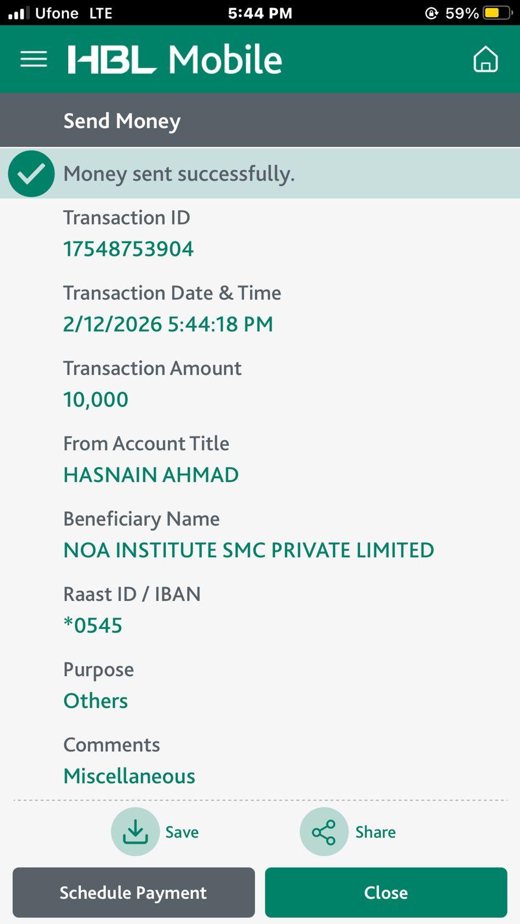Tap the Share label text
This screenshot has height=924, width=520.
click(x=376, y=832)
